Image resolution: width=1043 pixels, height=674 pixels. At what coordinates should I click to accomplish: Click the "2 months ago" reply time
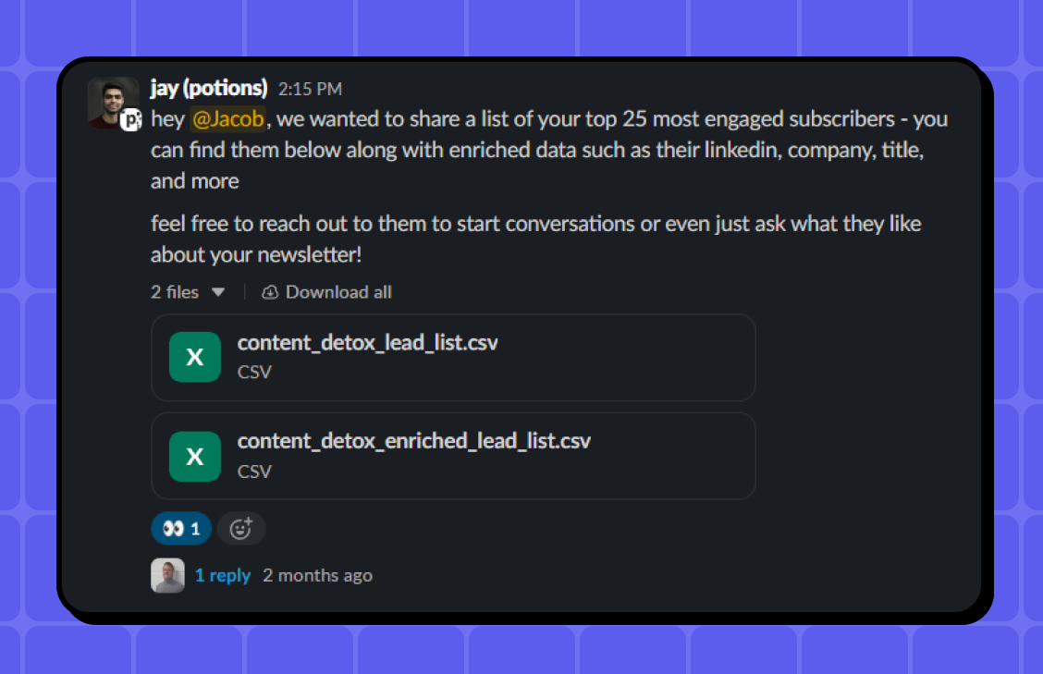pyautogui.click(x=317, y=575)
